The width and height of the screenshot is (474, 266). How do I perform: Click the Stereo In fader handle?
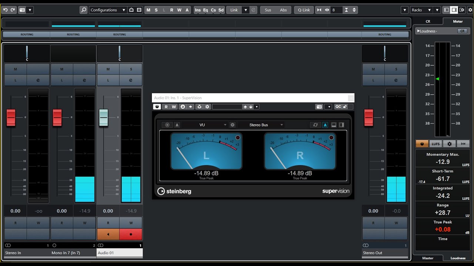point(11,117)
